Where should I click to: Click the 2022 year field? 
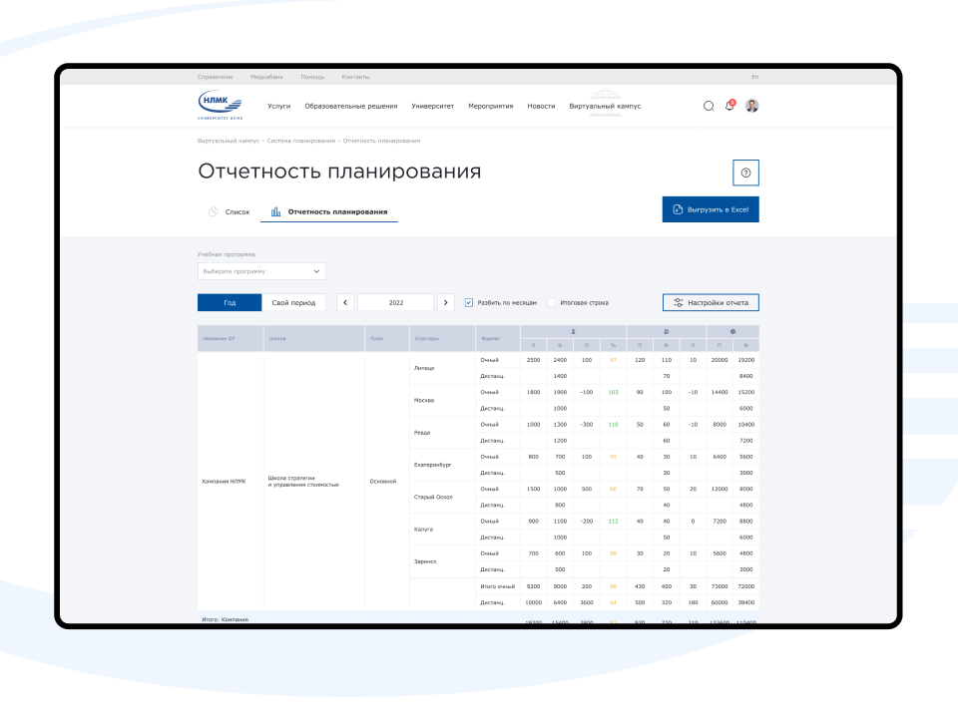tap(395, 302)
